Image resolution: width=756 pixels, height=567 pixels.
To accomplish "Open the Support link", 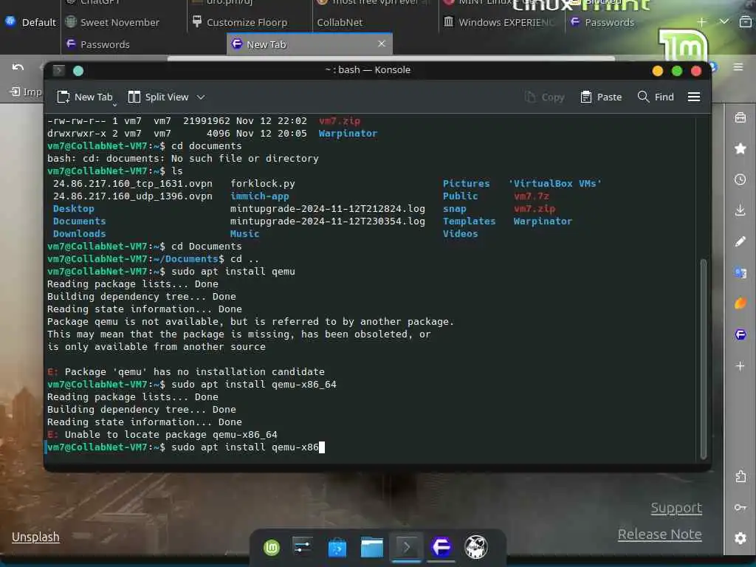I will point(676,508).
